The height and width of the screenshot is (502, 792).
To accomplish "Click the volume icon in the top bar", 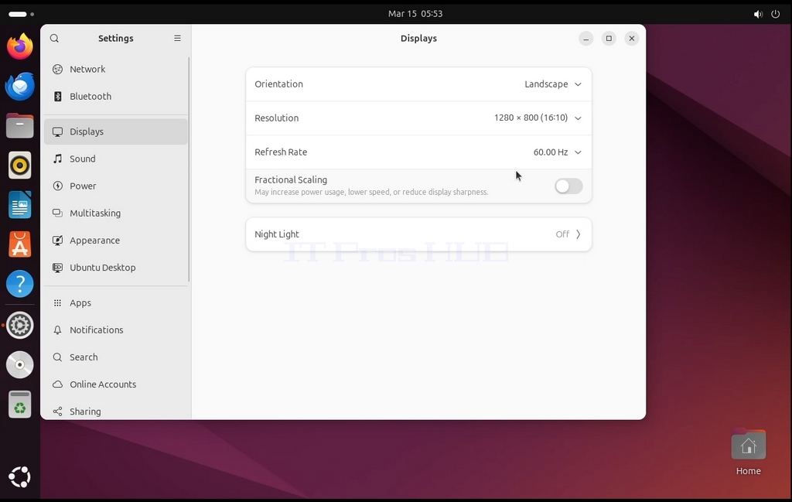I will click(758, 14).
